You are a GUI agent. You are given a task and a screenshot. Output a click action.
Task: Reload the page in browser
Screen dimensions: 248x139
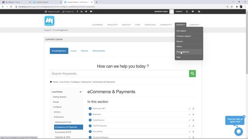coord(11,7)
